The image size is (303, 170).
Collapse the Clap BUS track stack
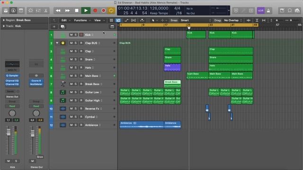(57, 43)
